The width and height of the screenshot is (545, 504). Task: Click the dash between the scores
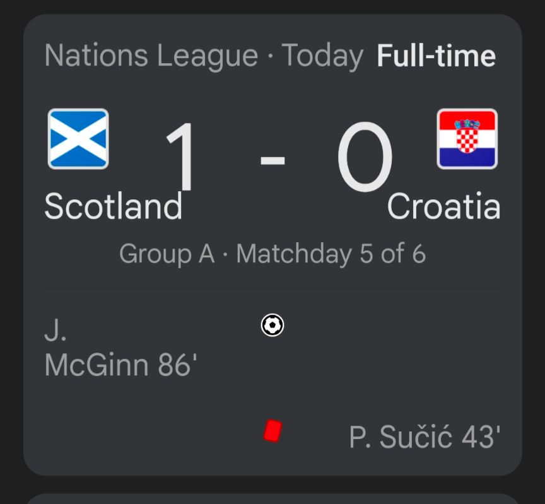tap(272, 161)
